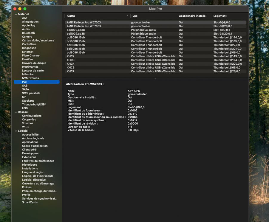Select Thunderbolt controller row Thunderbolt@27,0,0
This screenshot has width=269, height=222.
[x=155, y=45]
